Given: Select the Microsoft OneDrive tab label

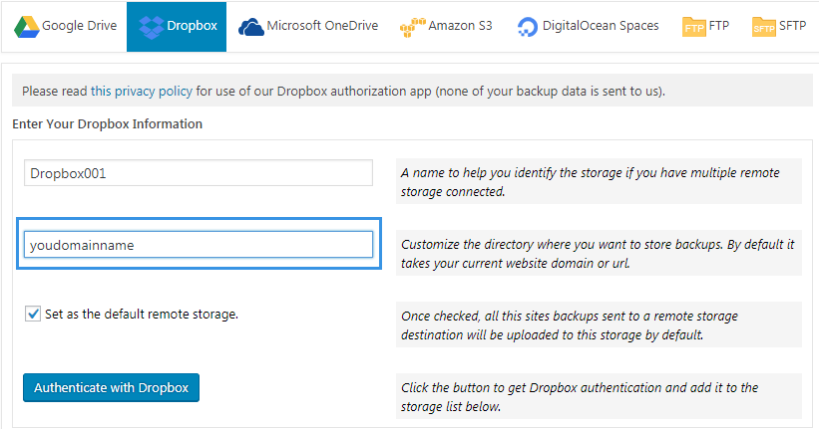Looking at the screenshot, I should click(x=322, y=26).
